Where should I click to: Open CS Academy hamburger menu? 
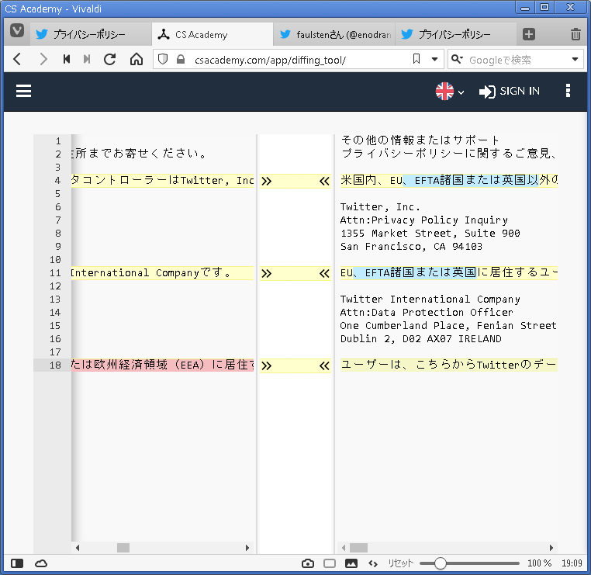23,91
